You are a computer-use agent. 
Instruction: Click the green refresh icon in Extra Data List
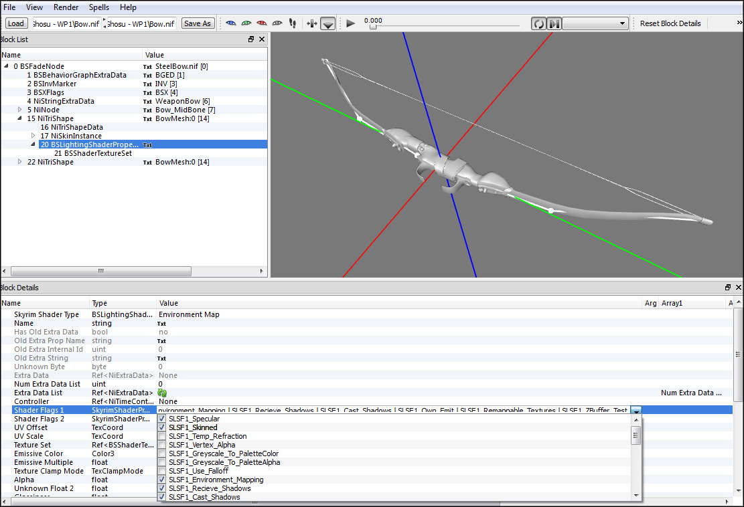tap(162, 393)
